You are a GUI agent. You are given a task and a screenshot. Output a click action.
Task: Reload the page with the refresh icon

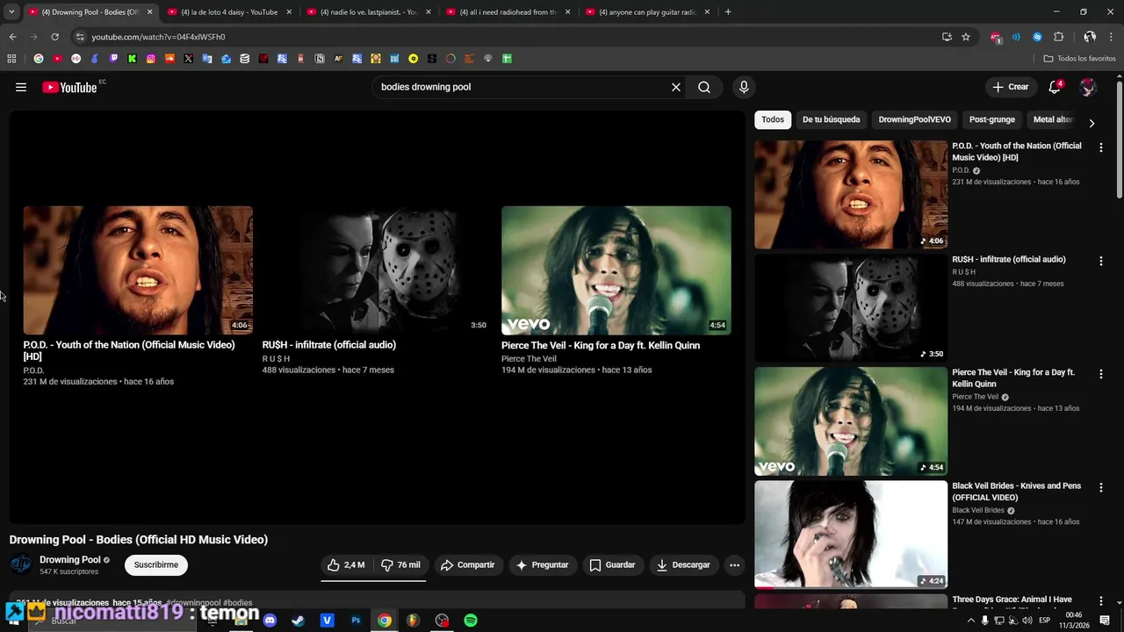pos(54,37)
